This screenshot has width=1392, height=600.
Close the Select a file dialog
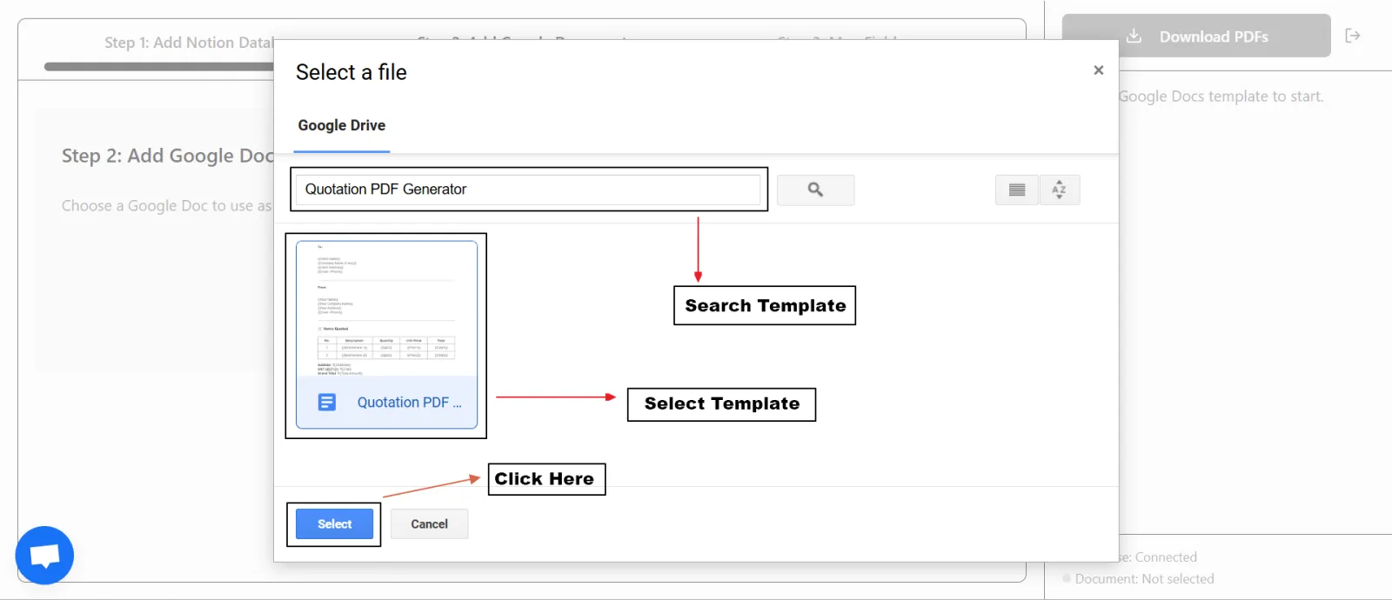coord(1099,70)
